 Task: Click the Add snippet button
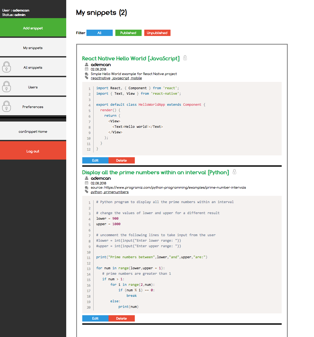coord(33,28)
